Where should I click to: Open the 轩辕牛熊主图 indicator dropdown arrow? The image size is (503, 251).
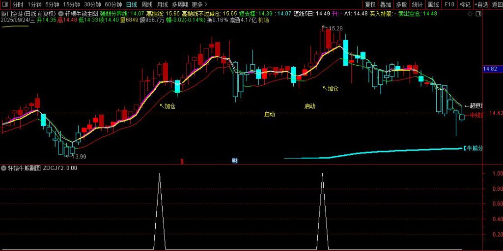[61, 13]
